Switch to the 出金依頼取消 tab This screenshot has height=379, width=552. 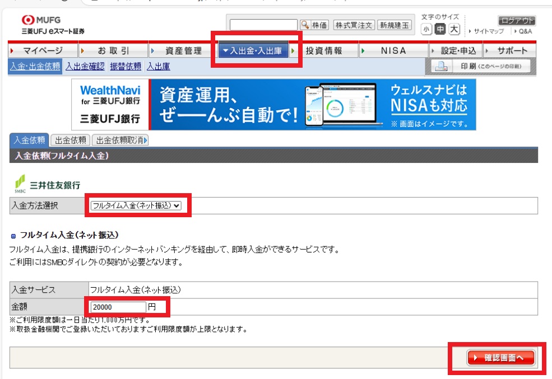(120, 140)
